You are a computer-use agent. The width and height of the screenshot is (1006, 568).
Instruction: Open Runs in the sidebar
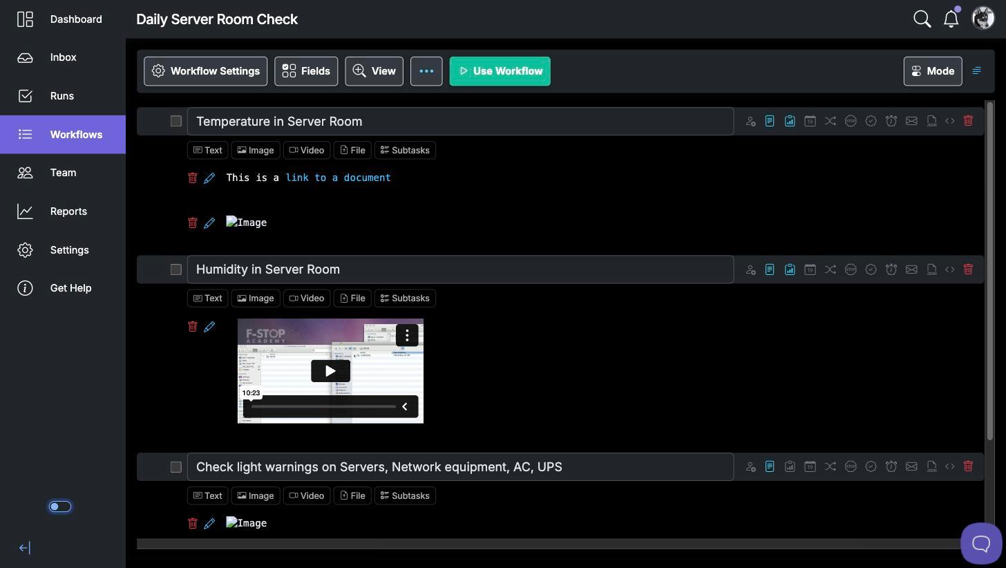pos(63,96)
